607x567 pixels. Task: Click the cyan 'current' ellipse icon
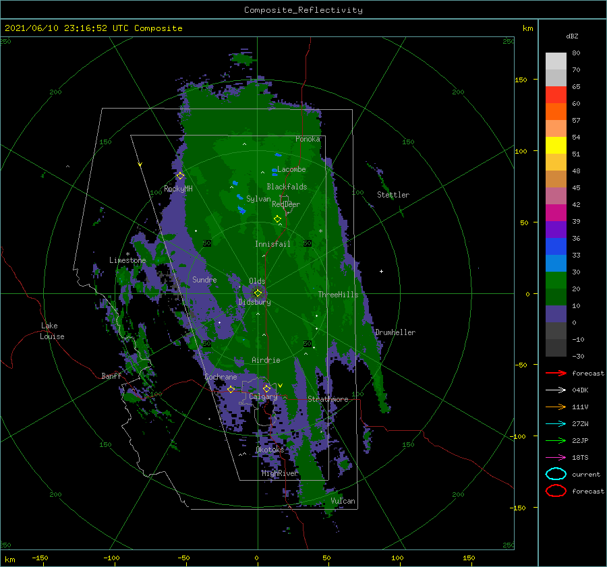click(x=556, y=474)
